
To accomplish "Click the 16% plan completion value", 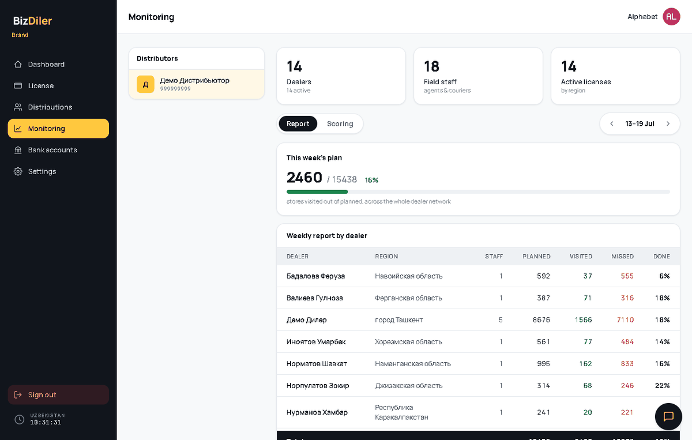I will coord(371,180).
